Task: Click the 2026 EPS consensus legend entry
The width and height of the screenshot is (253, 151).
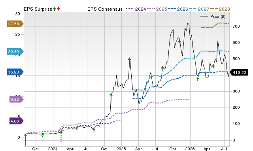Action: coord(178,9)
